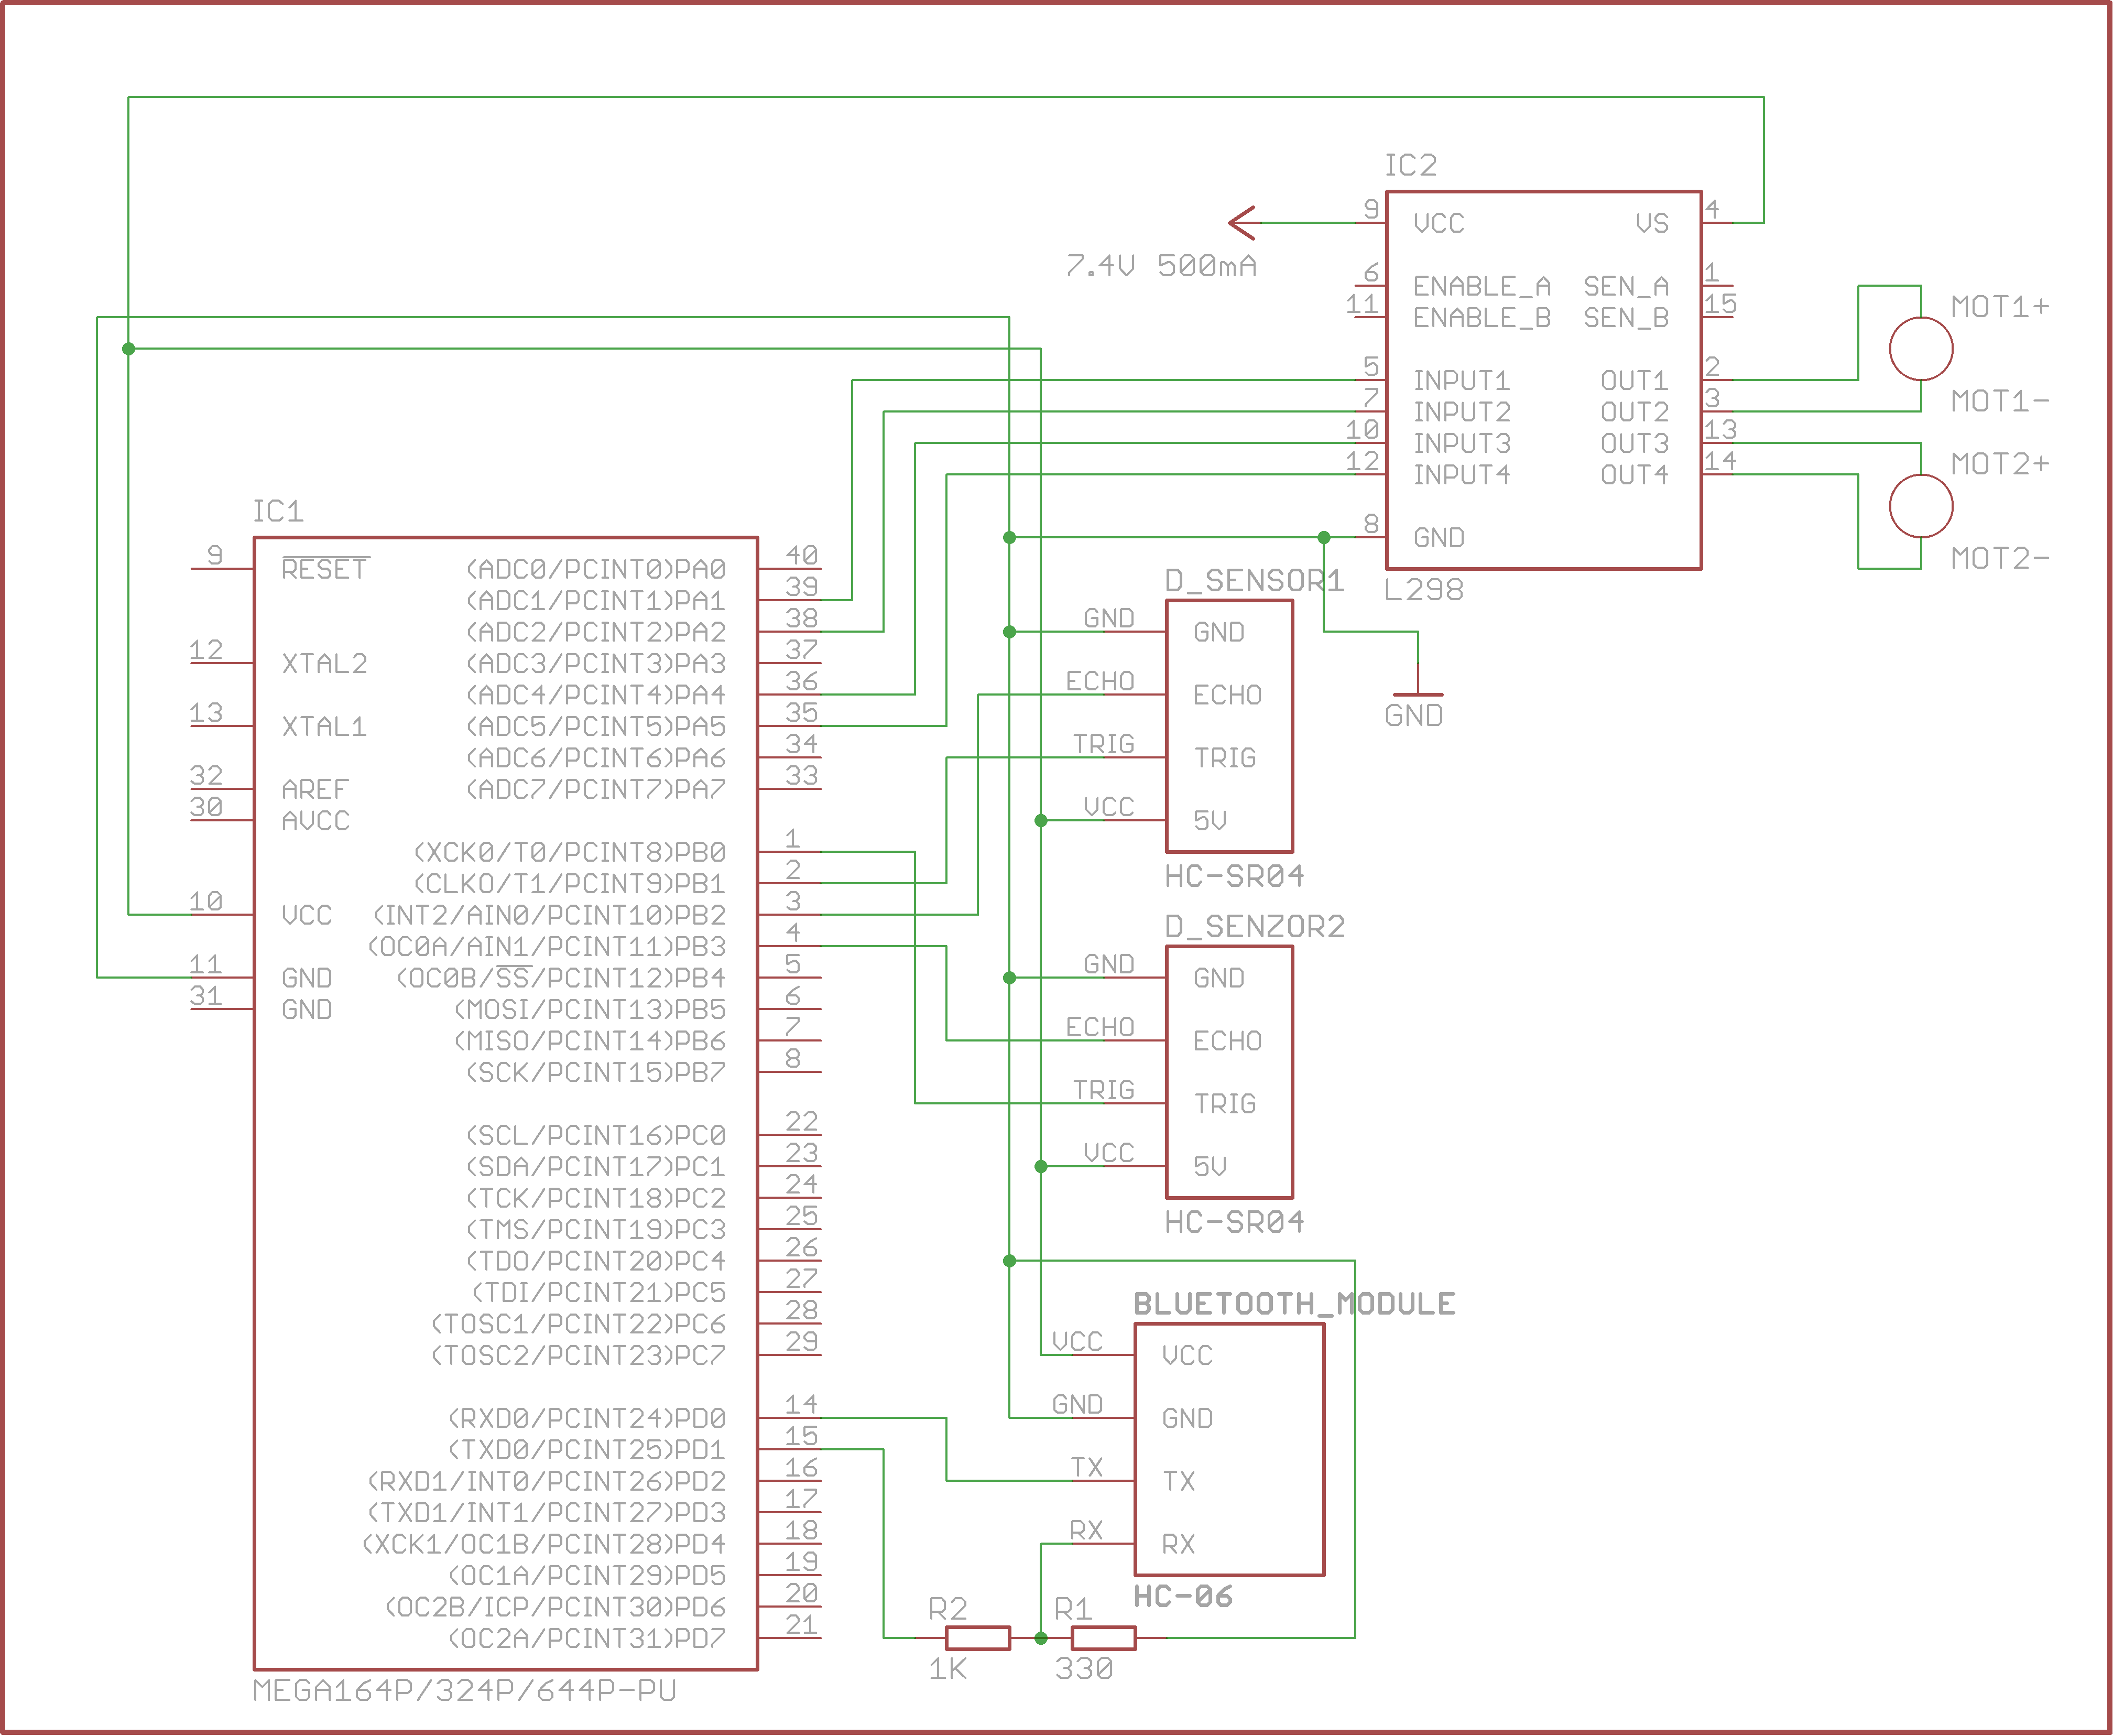Select the (ADC7/PCINT7)PA7 pin label

[596, 789]
